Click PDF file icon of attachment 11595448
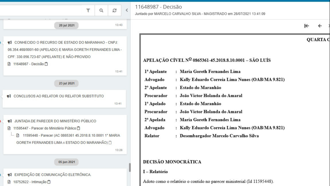Viewport: 330px width, 186px height. tap(18, 135)
